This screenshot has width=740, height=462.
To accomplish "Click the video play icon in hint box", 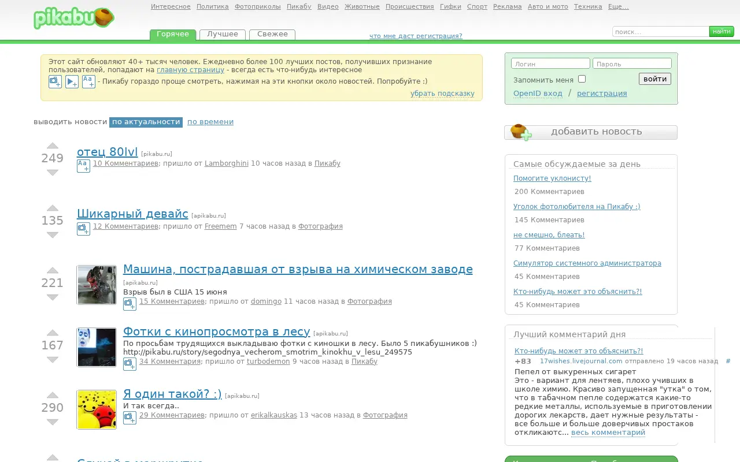I will pyautogui.click(x=72, y=81).
